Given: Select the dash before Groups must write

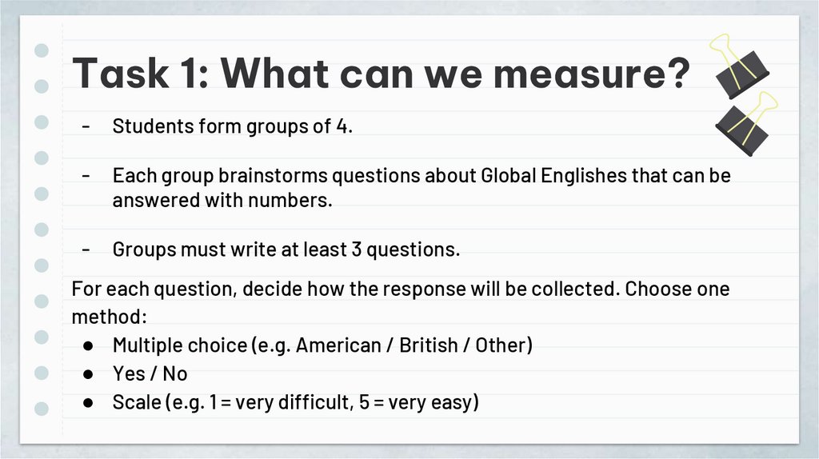Looking at the screenshot, I should tap(86, 249).
